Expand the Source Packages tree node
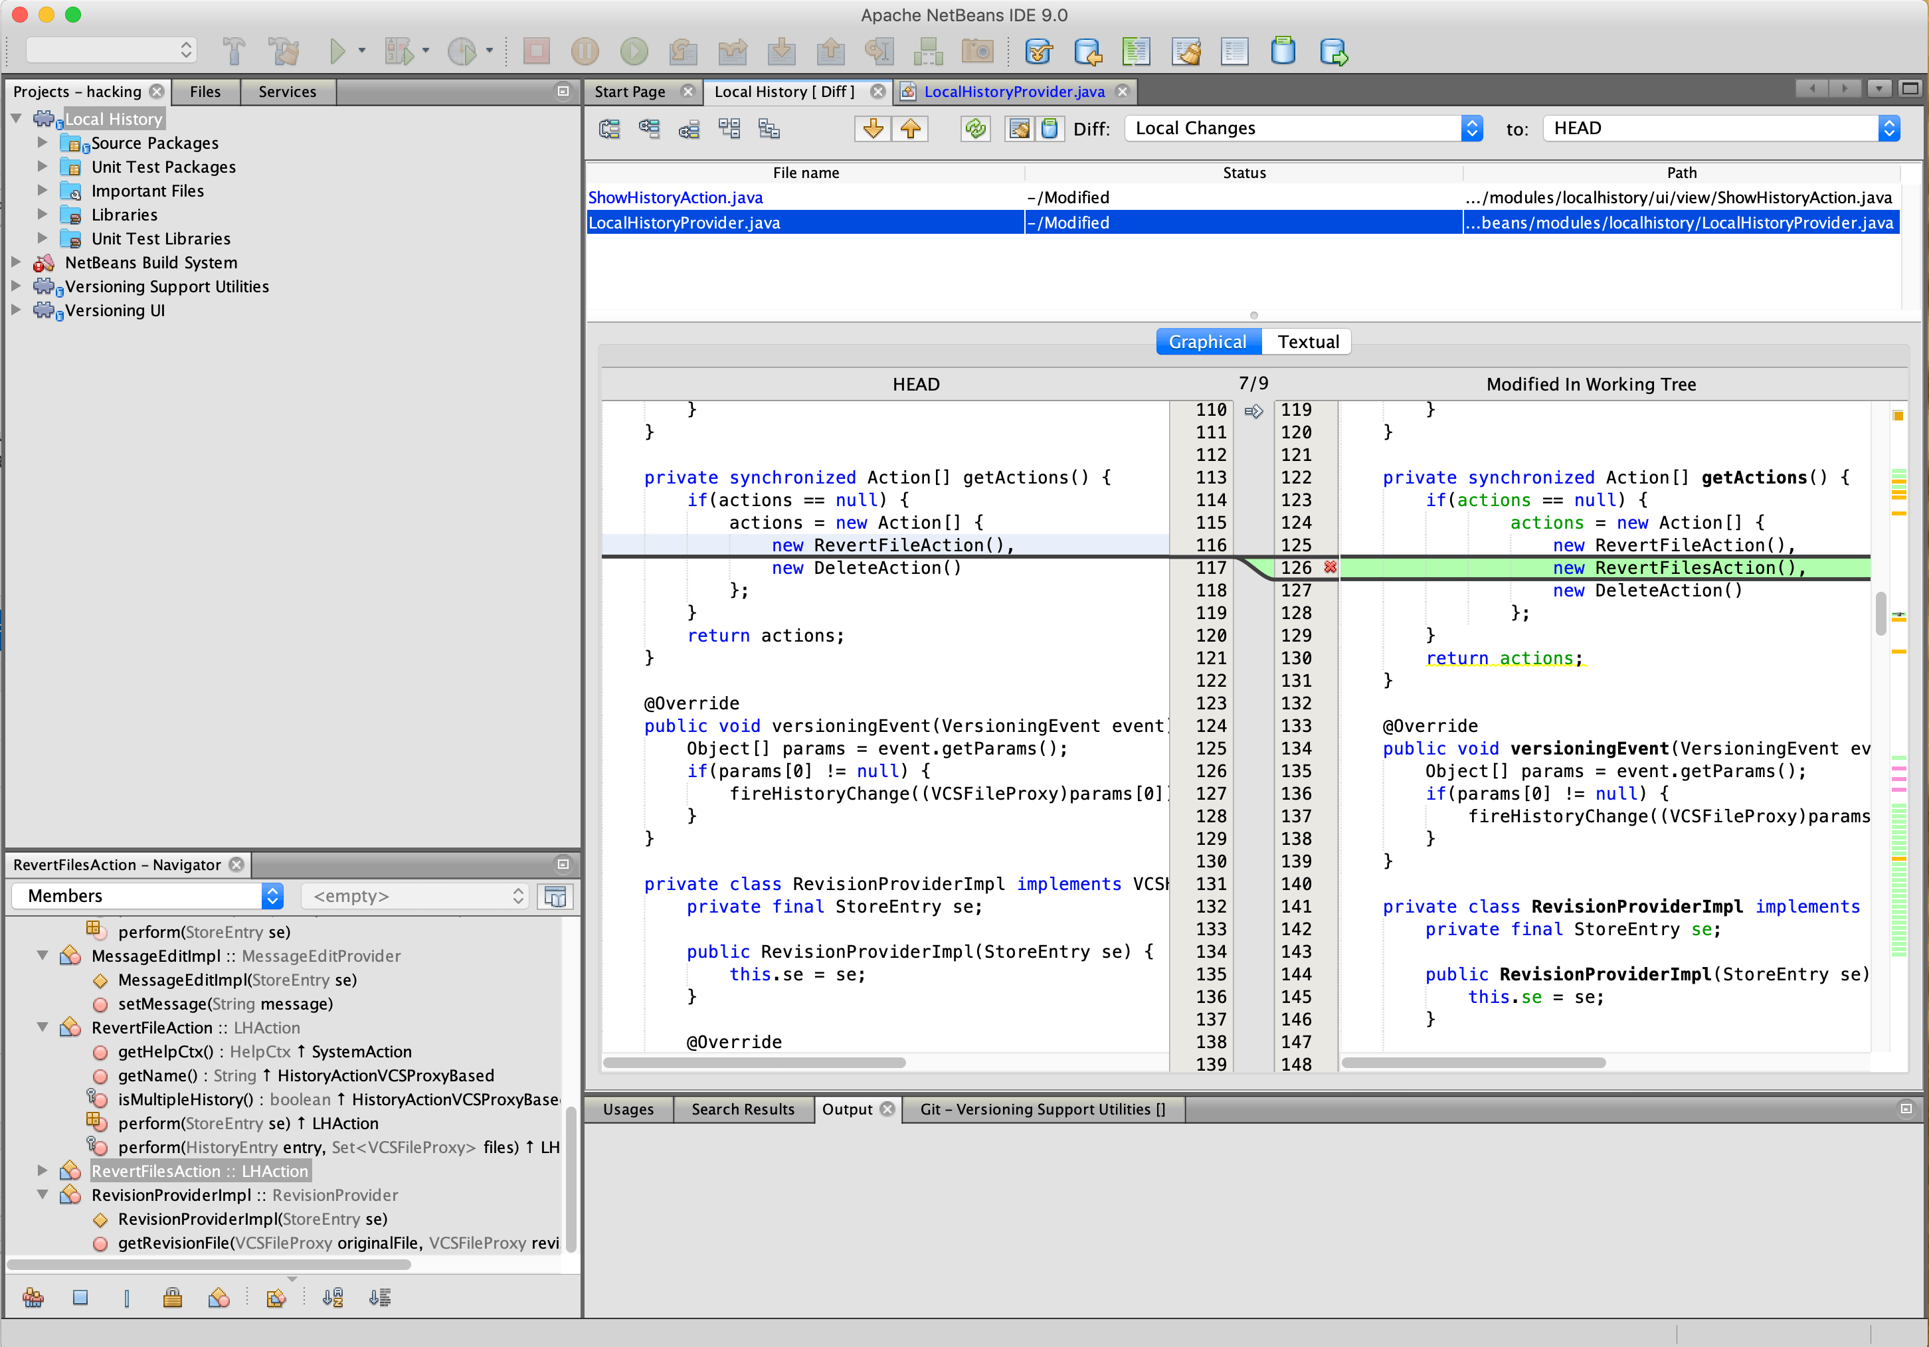The height and width of the screenshot is (1347, 1929). tap(42, 143)
